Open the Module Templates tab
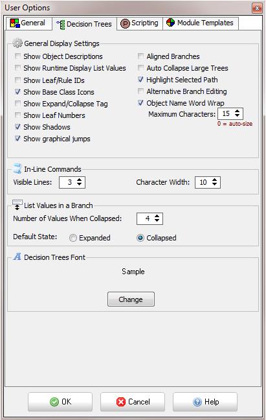266x420 pixels. [x=200, y=23]
